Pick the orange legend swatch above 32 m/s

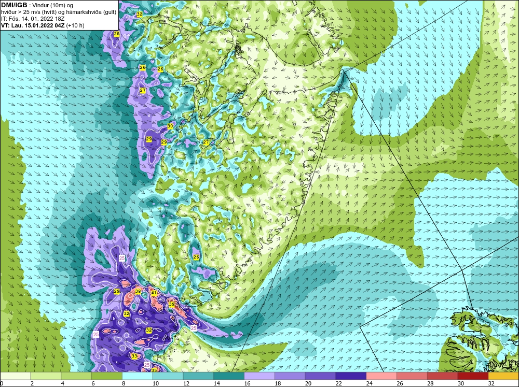click(x=503, y=376)
